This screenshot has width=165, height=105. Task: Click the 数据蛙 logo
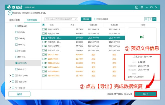click(x=15, y=7)
